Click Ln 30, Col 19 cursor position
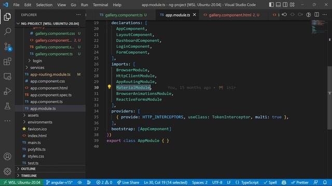Screen dimensions: 332x186 165,182
